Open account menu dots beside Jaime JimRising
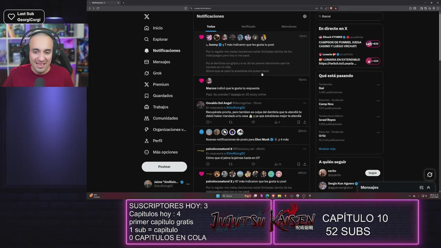Image resolution: width=441 pixels, height=248 pixels. (188, 184)
